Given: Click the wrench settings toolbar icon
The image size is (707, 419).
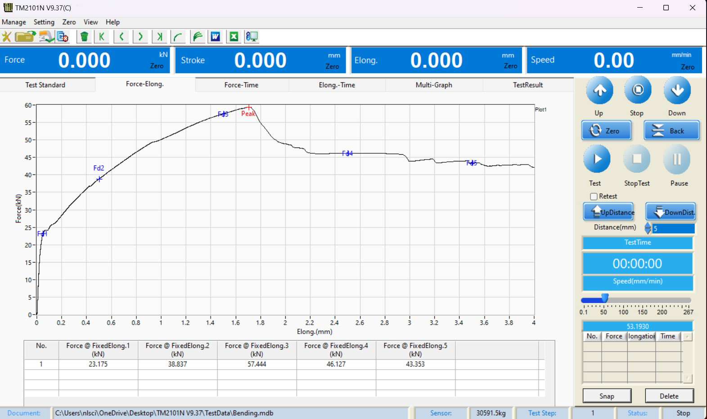Looking at the screenshot, I should (x=7, y=37).
